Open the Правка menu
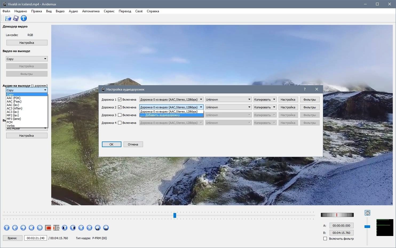Image resolution: width=396 pixels, height=248 pixels. [36, 11]
